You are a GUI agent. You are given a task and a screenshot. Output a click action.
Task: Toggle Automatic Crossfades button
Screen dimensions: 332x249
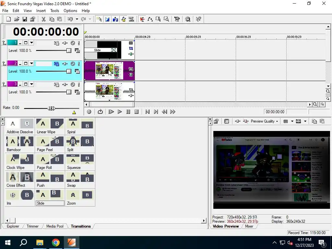tap(107, 19)
